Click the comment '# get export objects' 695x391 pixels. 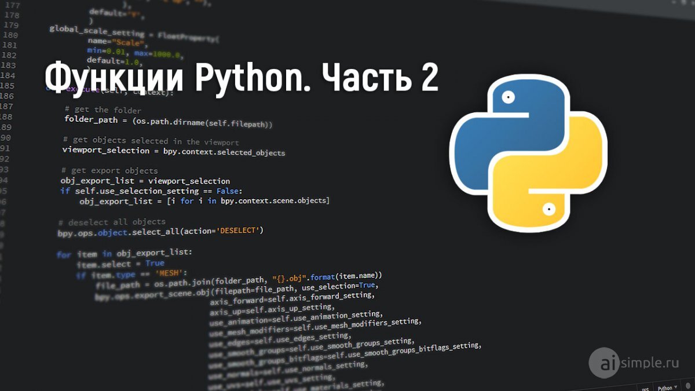pyautogui.click(x=109, y=171)
